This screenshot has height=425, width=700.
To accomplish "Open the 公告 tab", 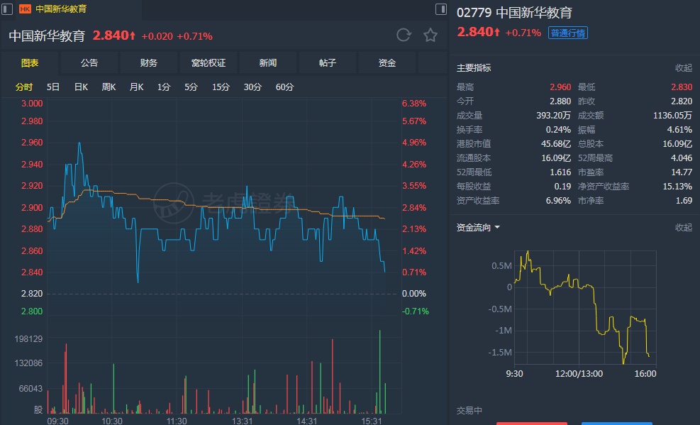I will [x=89, y=63].
